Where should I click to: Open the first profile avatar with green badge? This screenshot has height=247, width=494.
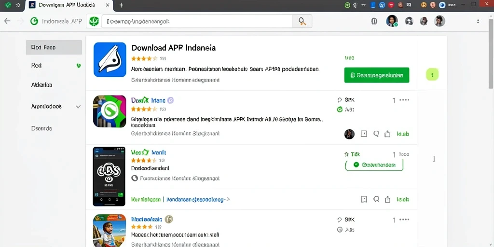click(392, 21)
